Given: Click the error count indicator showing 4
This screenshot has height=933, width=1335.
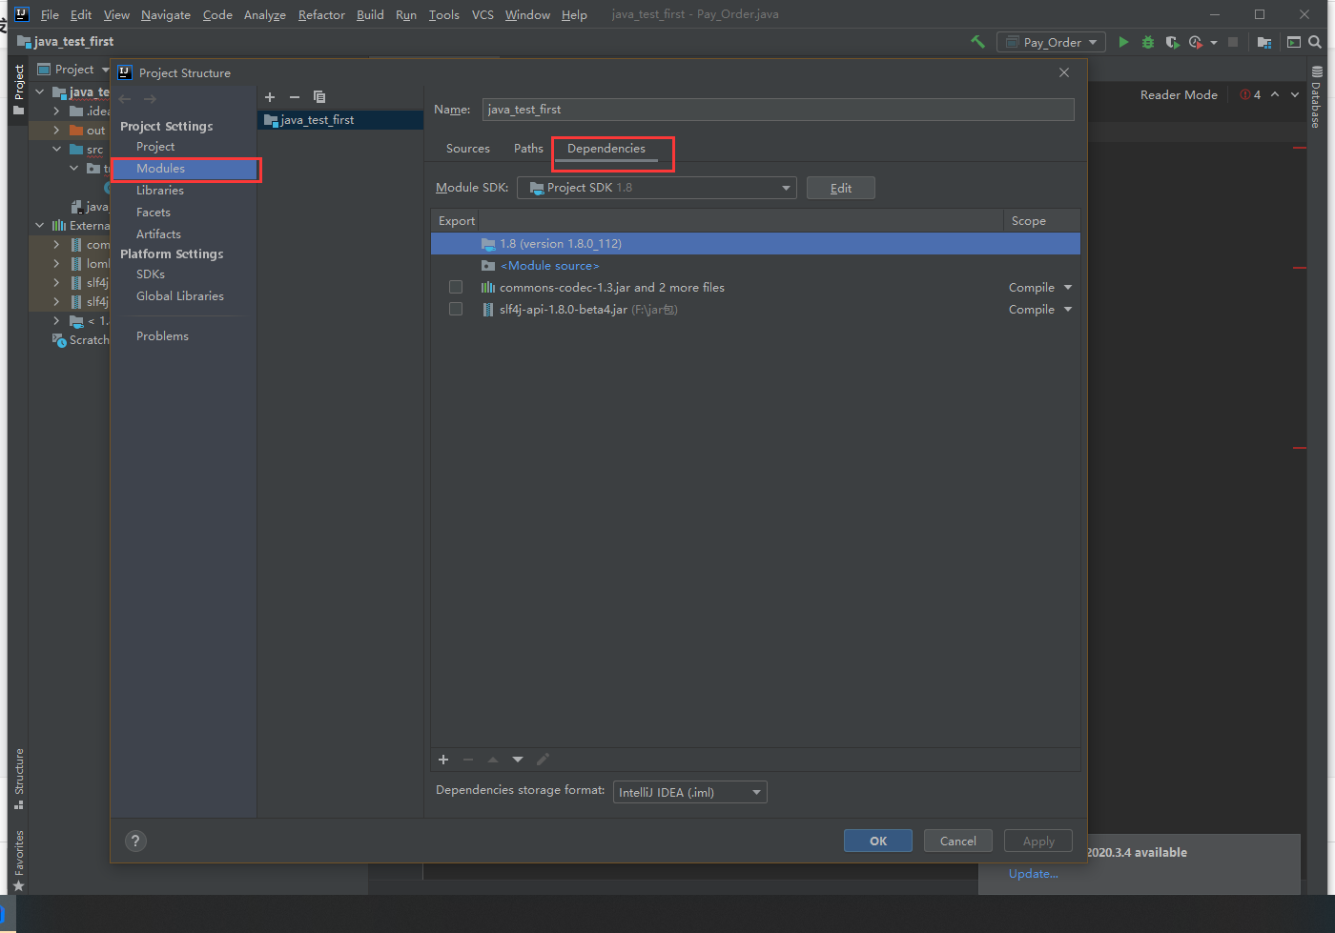Looking at the screenshot, I should coord(1250,94).
